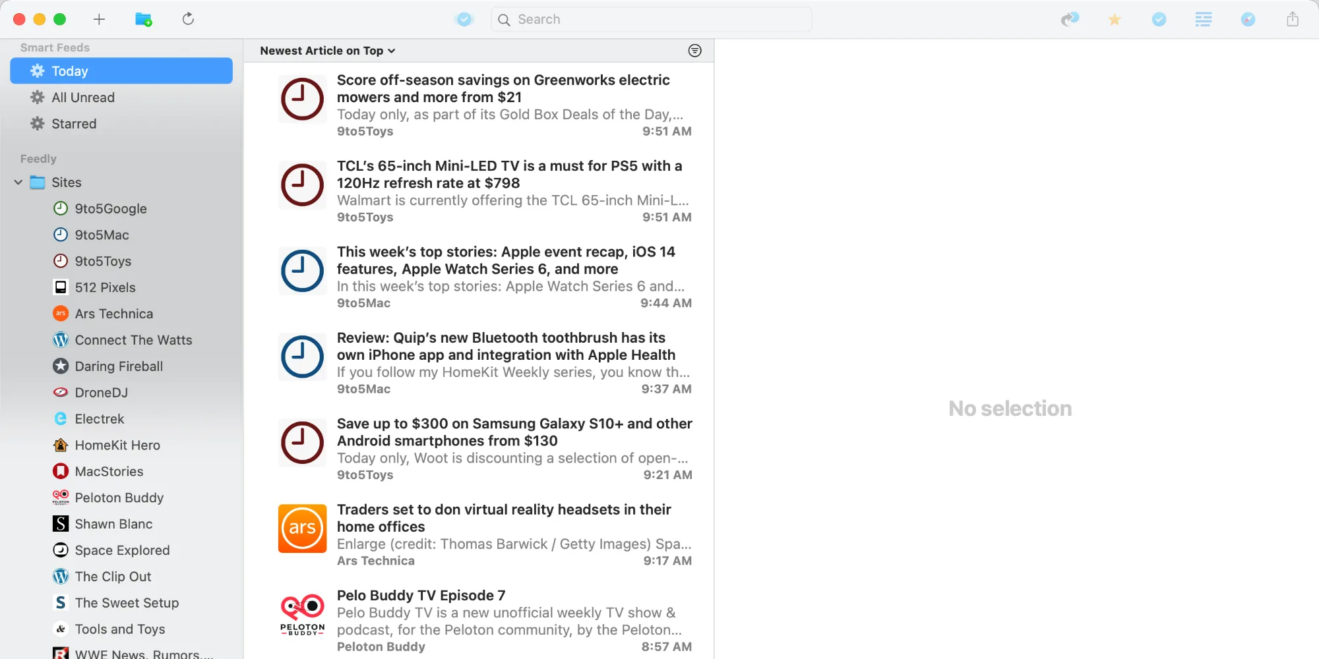Toggle the article filter icon above list

click(x=694, y=51)
